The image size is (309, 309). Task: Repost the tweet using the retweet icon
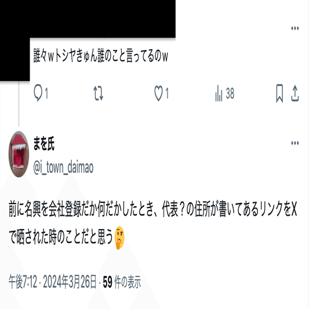coord(98,93)
